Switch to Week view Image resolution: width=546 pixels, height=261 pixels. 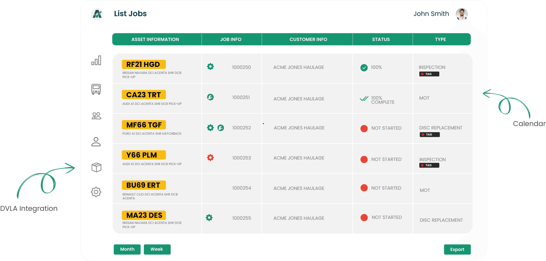(157, 249)
